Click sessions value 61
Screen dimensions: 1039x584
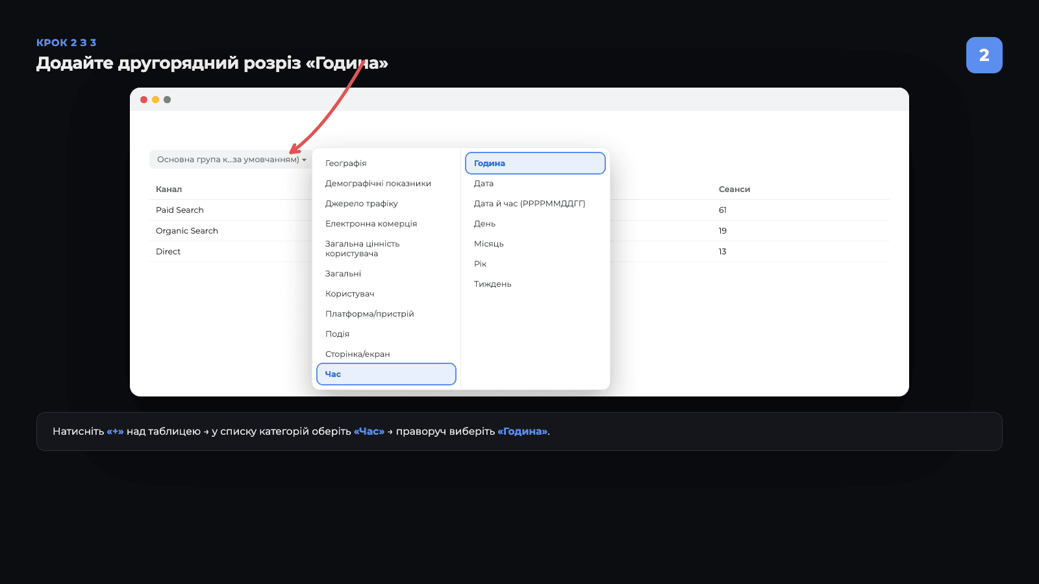click(x=723, y=210)
